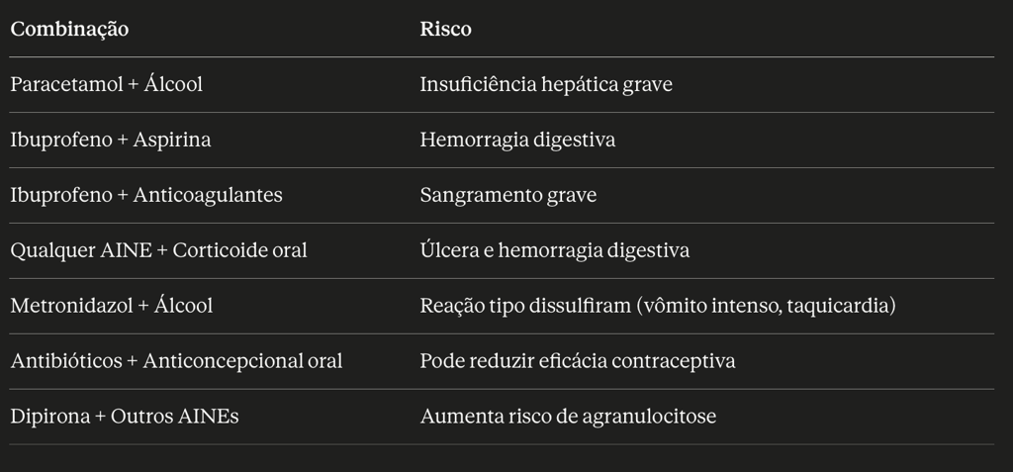1013x472 pixels.
Task: Click Insuficiência hepática grave text
Action: point(546,85)
